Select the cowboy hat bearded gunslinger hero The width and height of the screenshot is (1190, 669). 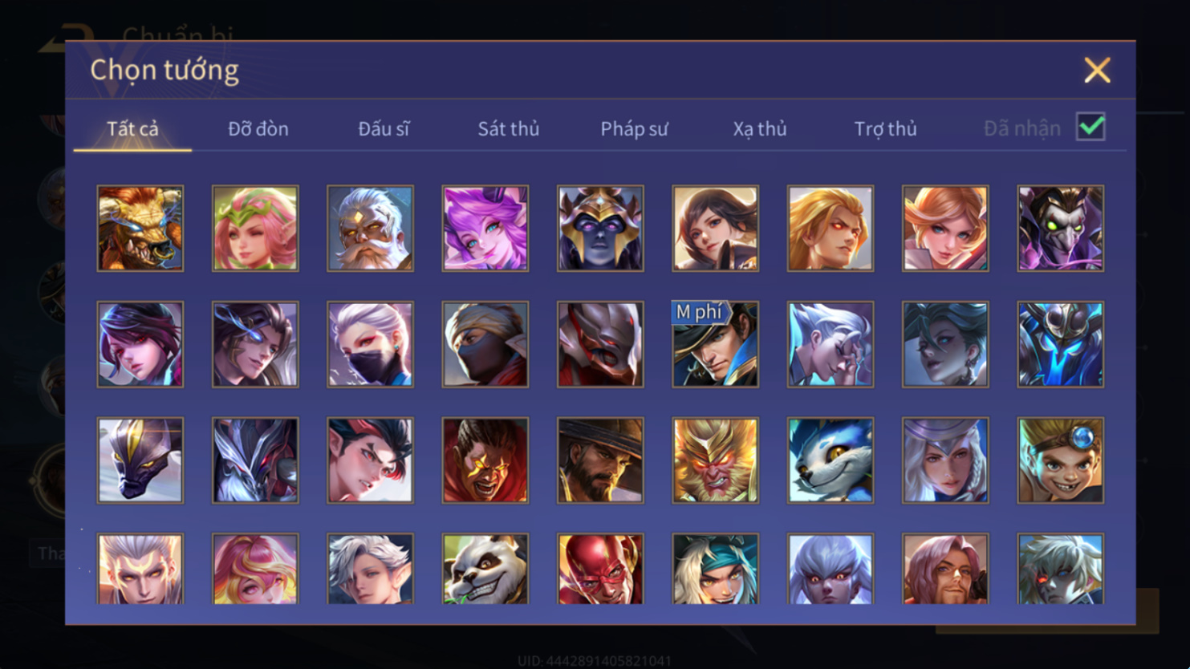point(600,460)
